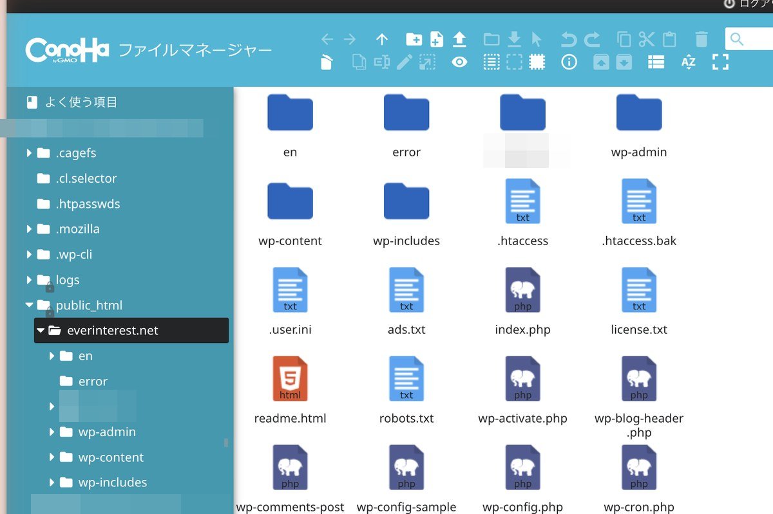Screen dimensions: 773x514
Task: Select the wp-content folder in file pane
Action: point(290,215)
